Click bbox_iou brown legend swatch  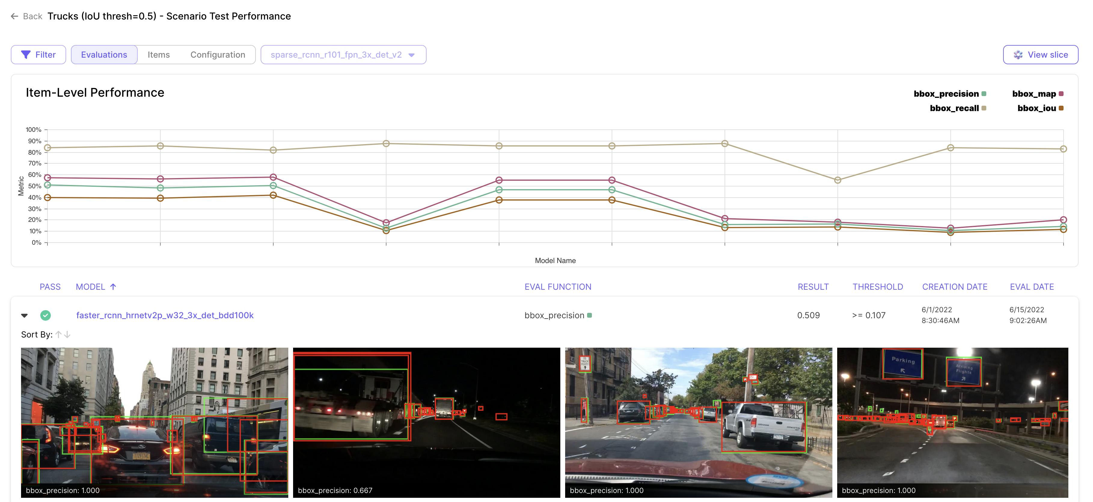[1061, 108]
